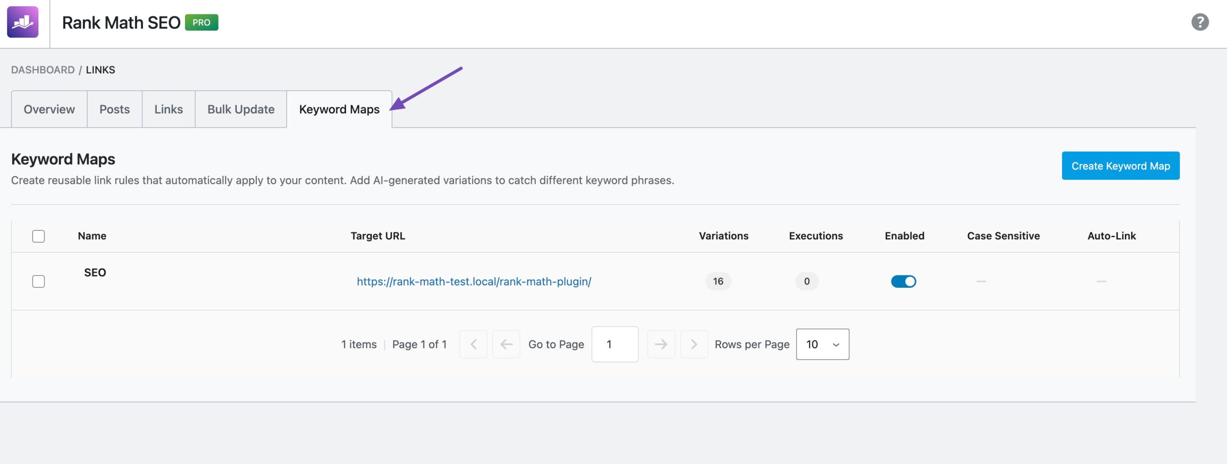Open the help icon in top right corner
1227x464 pixels.
pyautogui.click(x=1200, y=21)
